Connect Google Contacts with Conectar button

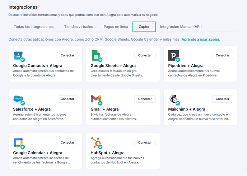tap(67, 55)
